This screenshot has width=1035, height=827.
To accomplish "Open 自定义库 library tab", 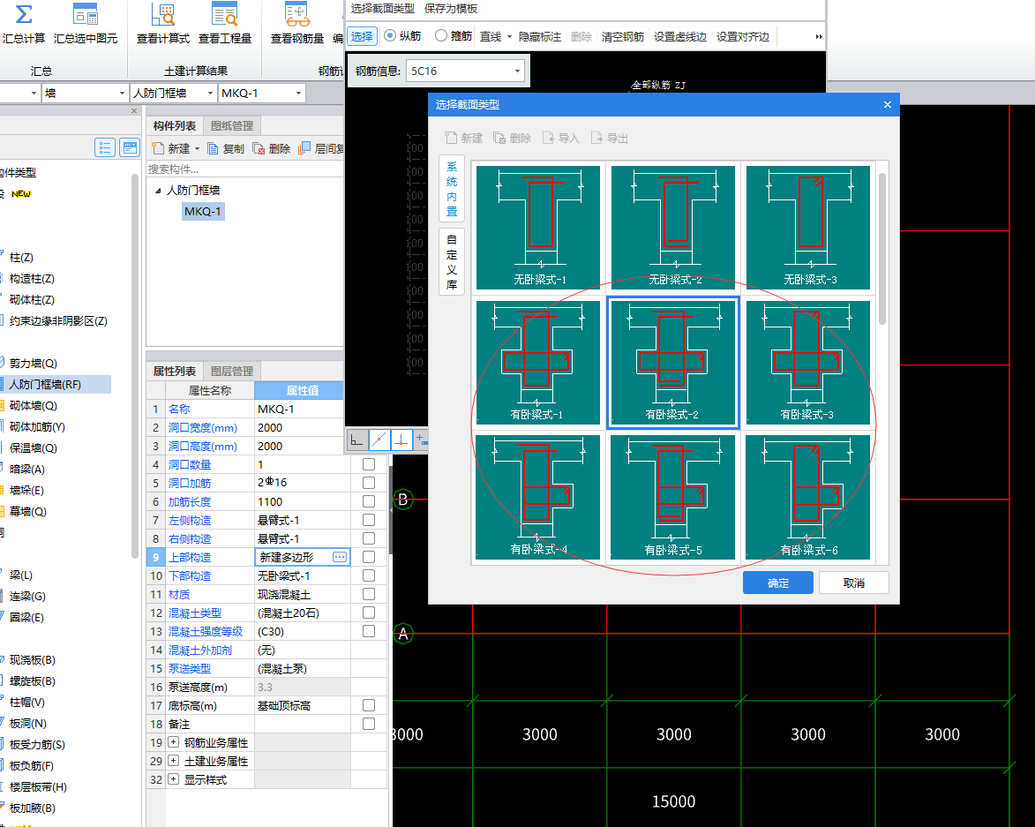I will [x=452, y=261].
